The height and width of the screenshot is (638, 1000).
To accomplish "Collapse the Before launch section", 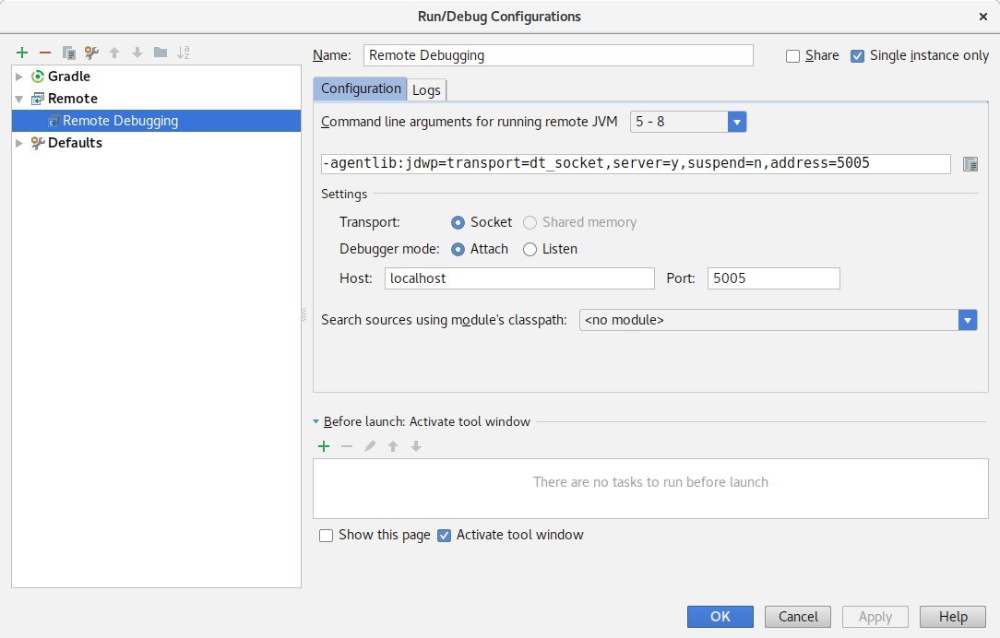I will 316,421.
